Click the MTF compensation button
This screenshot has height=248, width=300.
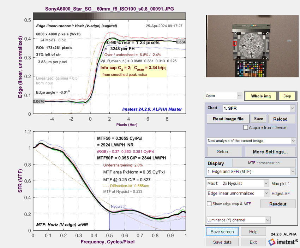264,163
